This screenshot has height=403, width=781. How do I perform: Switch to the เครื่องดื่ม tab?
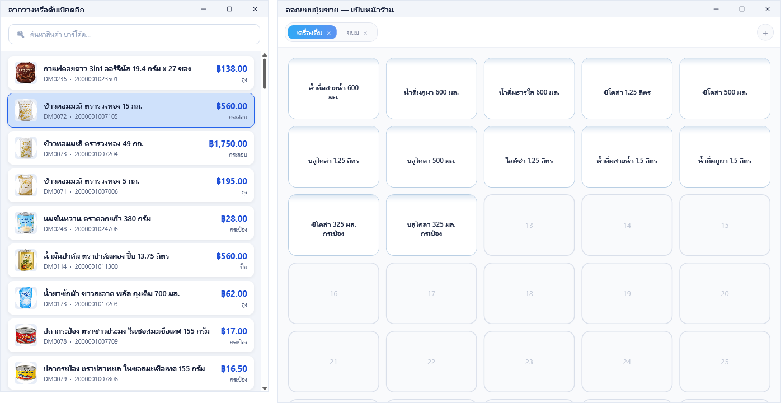[312, 33]
